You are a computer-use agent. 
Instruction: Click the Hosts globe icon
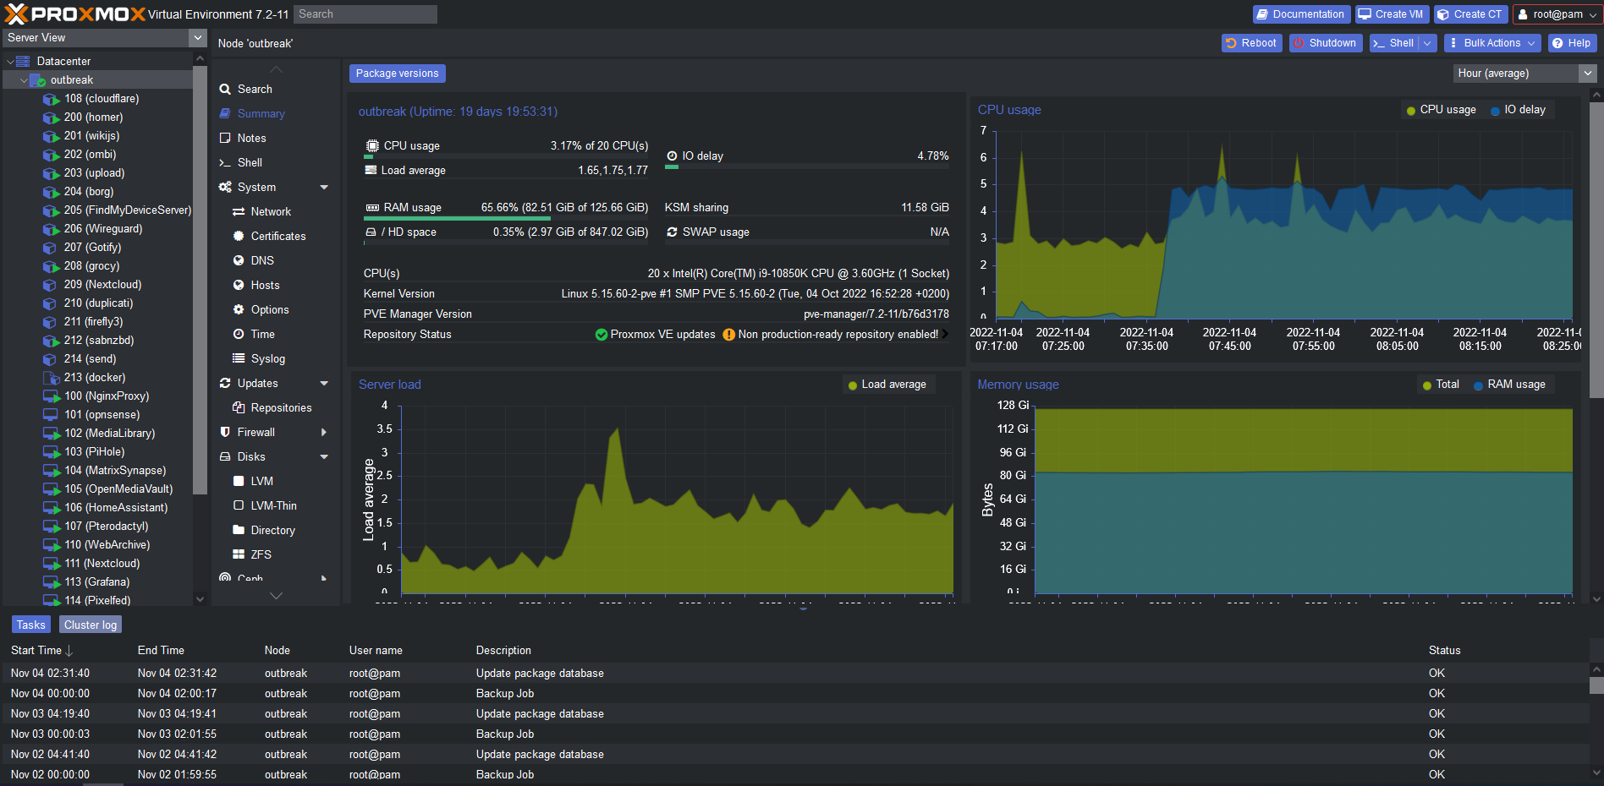239,285
